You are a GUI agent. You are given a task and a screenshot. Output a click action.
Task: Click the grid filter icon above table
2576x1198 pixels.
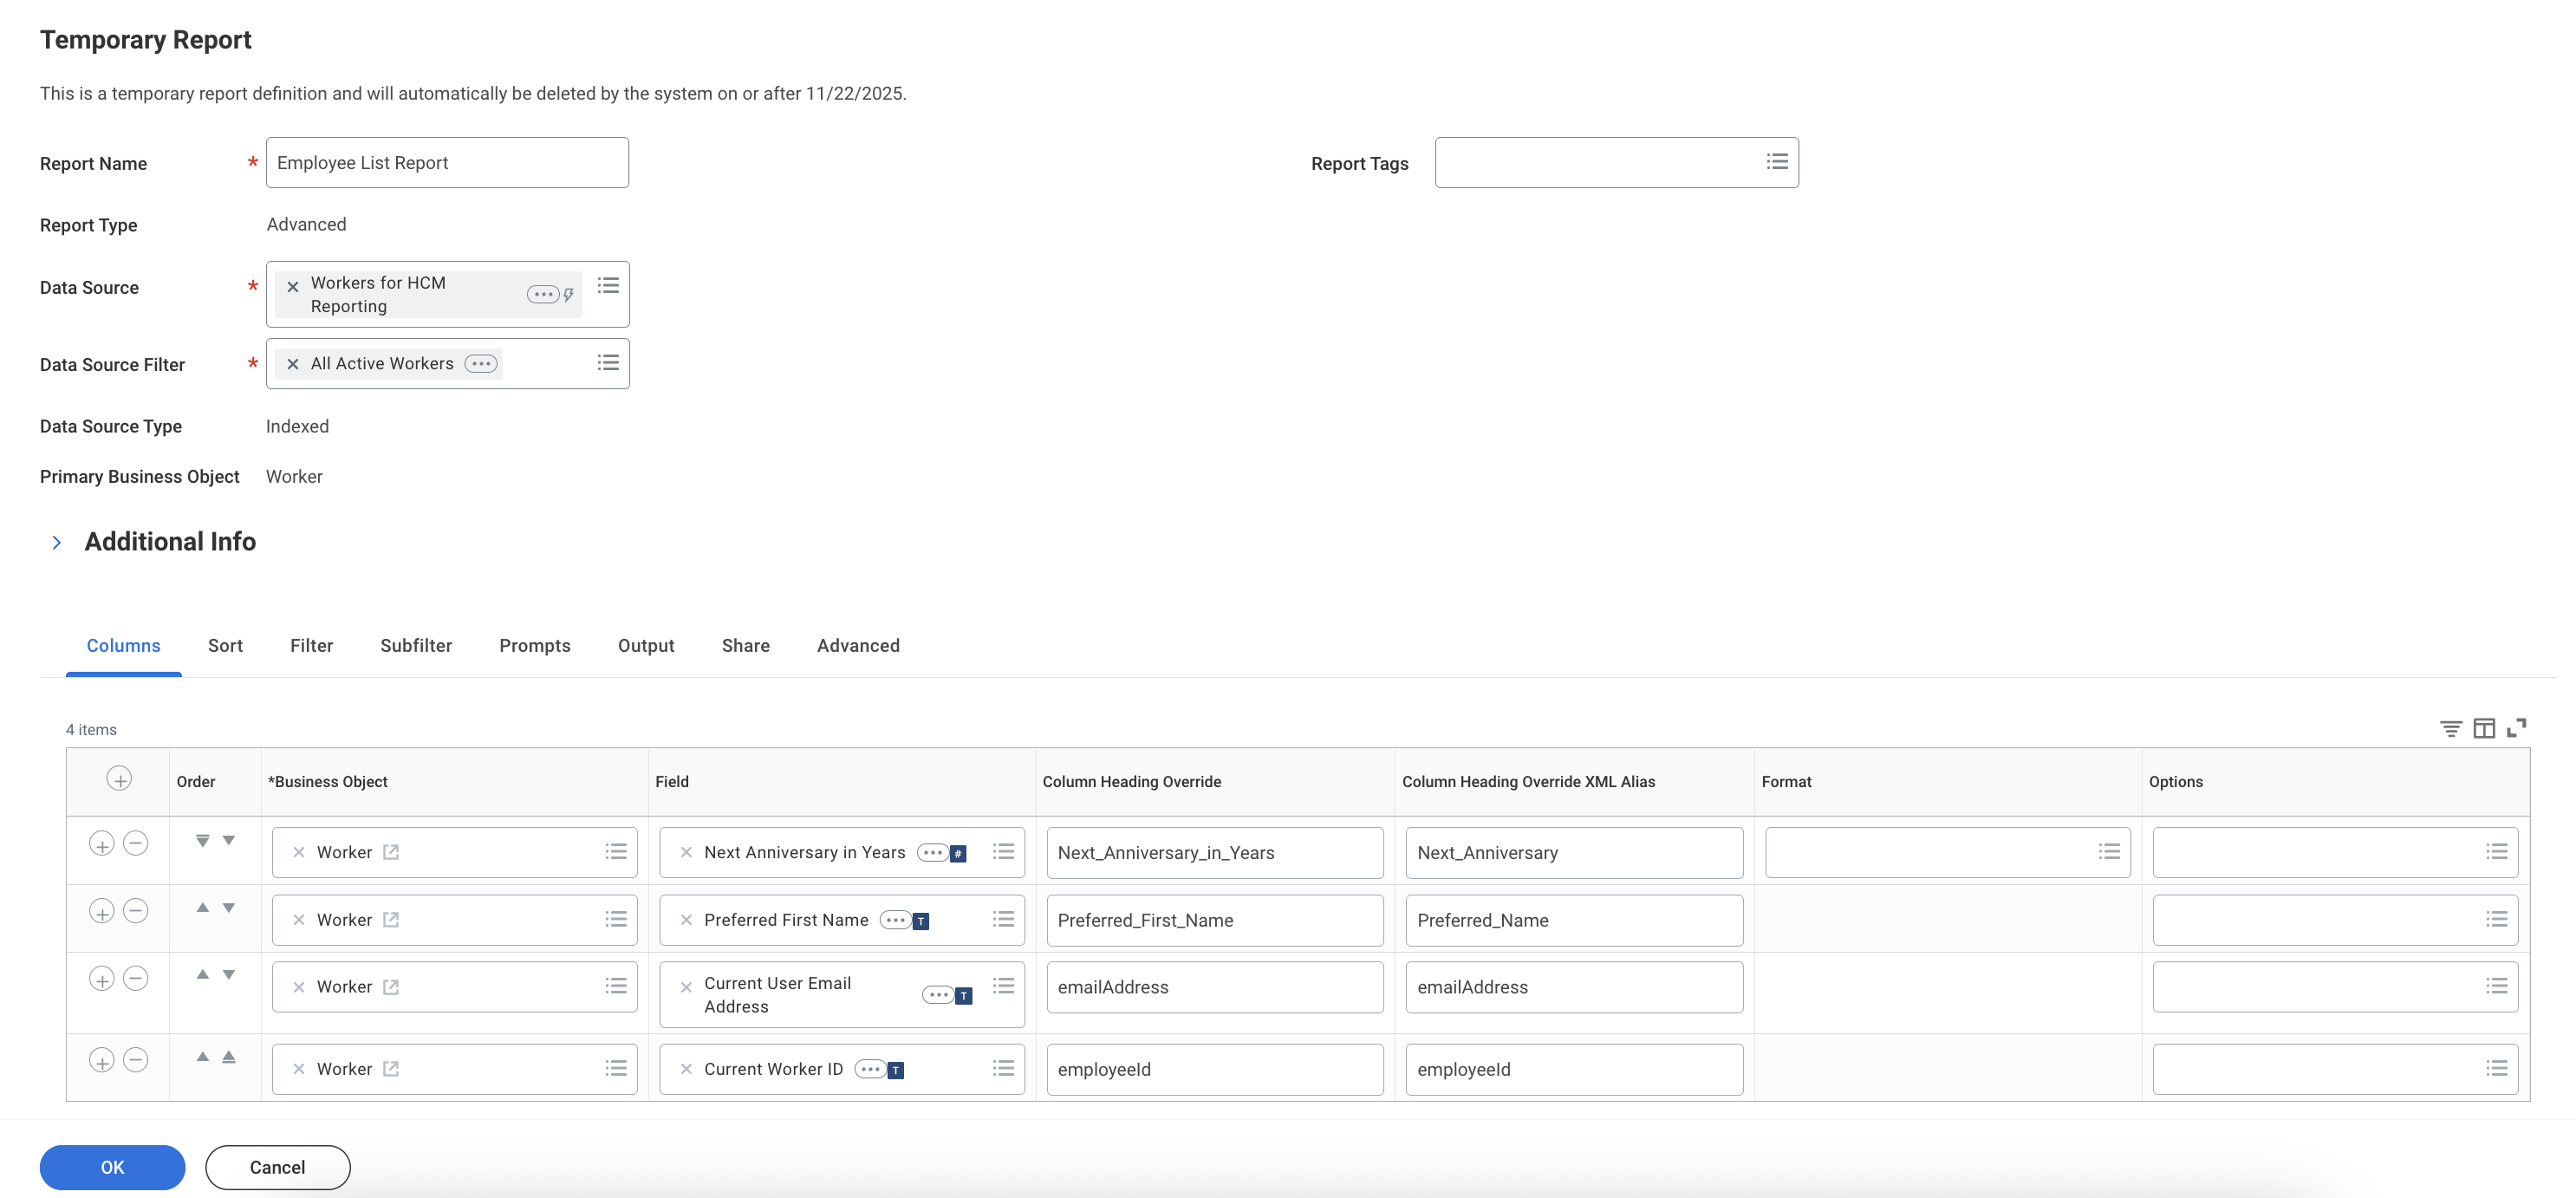[2450, 728]
